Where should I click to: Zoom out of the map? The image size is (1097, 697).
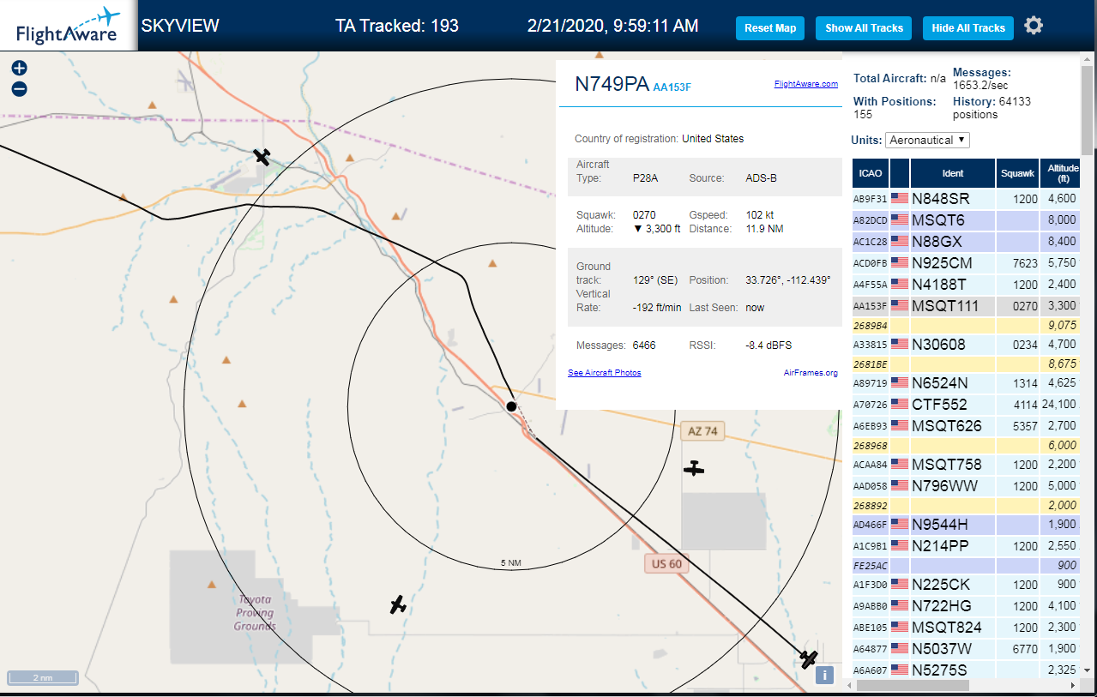pos(19,89)
